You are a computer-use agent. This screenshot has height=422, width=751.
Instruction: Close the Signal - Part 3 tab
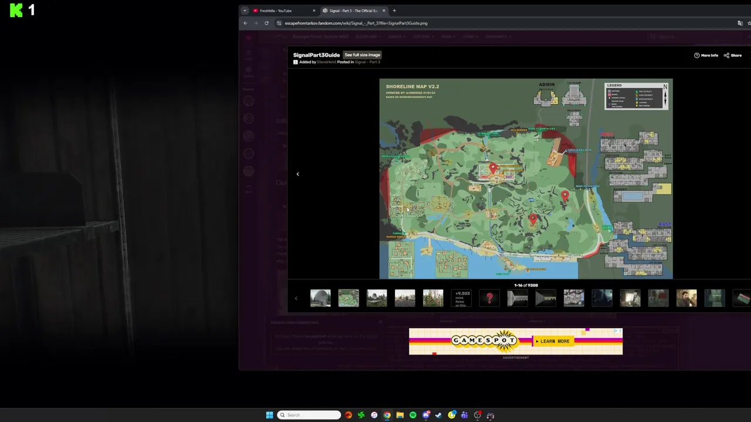pyautogui.click(x=384, y=11)
